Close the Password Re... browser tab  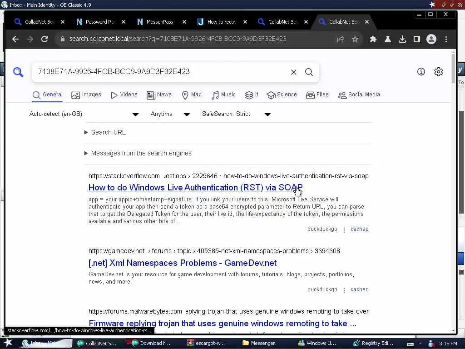124,22
